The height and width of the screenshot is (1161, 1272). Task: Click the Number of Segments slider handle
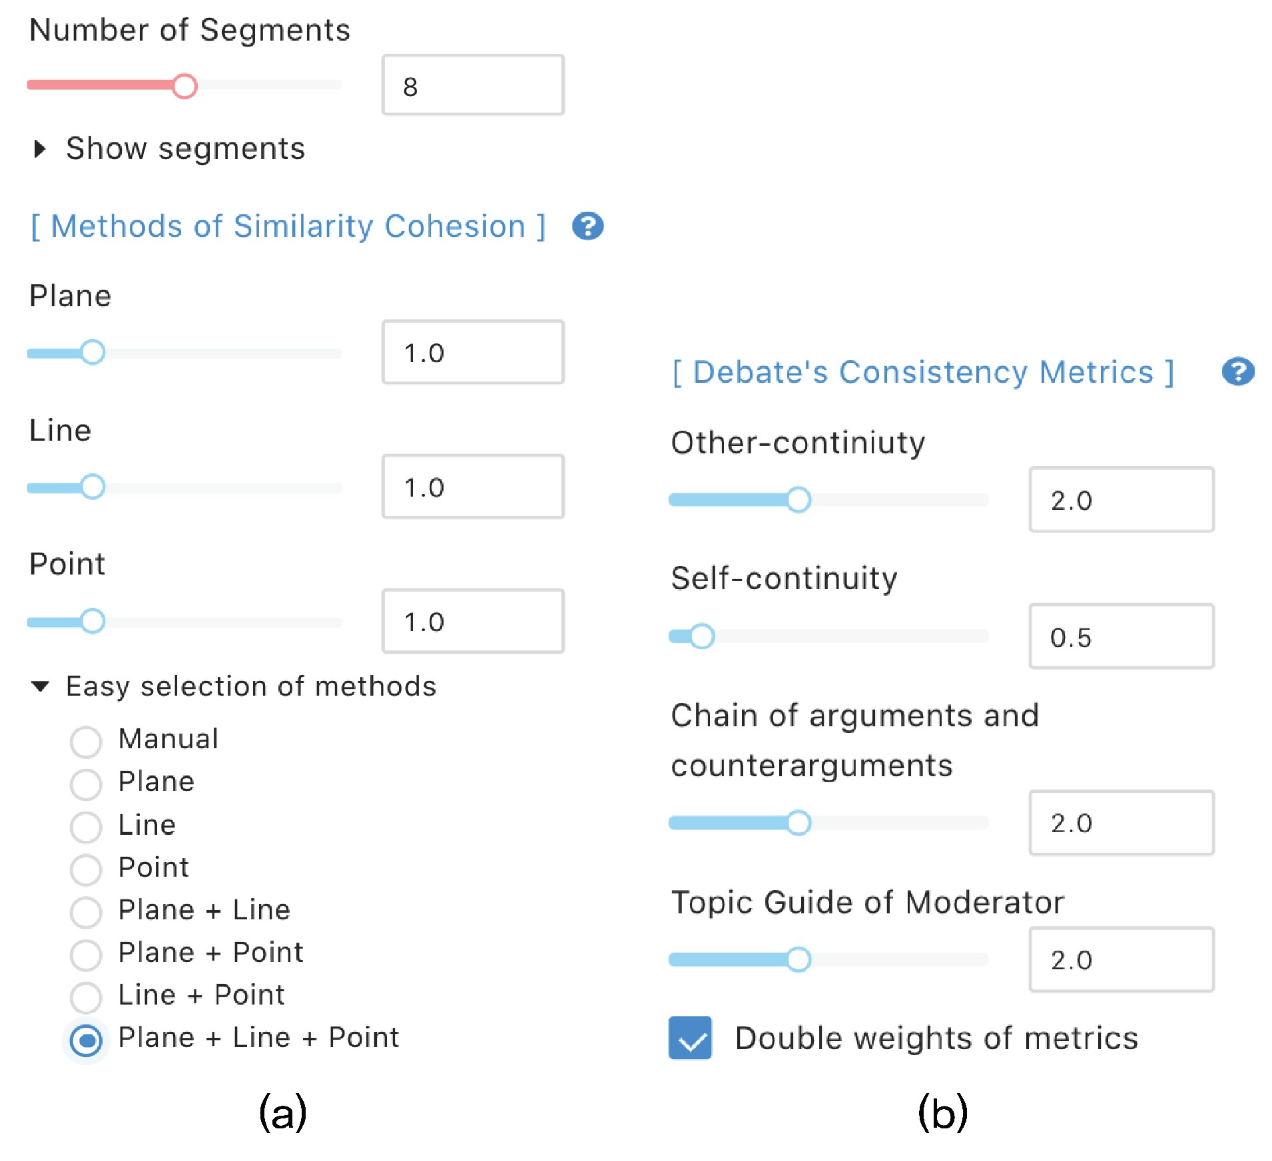(x=184, y=86)
